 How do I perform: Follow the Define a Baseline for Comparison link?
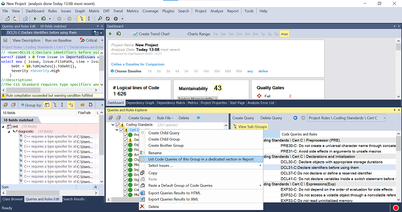[x=138, y=64]
